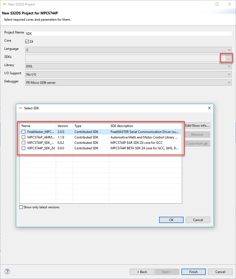Check the MPC574xP_AMM SDK checkbox
This screenshot has width=236, height=279.
coord(23,137)
